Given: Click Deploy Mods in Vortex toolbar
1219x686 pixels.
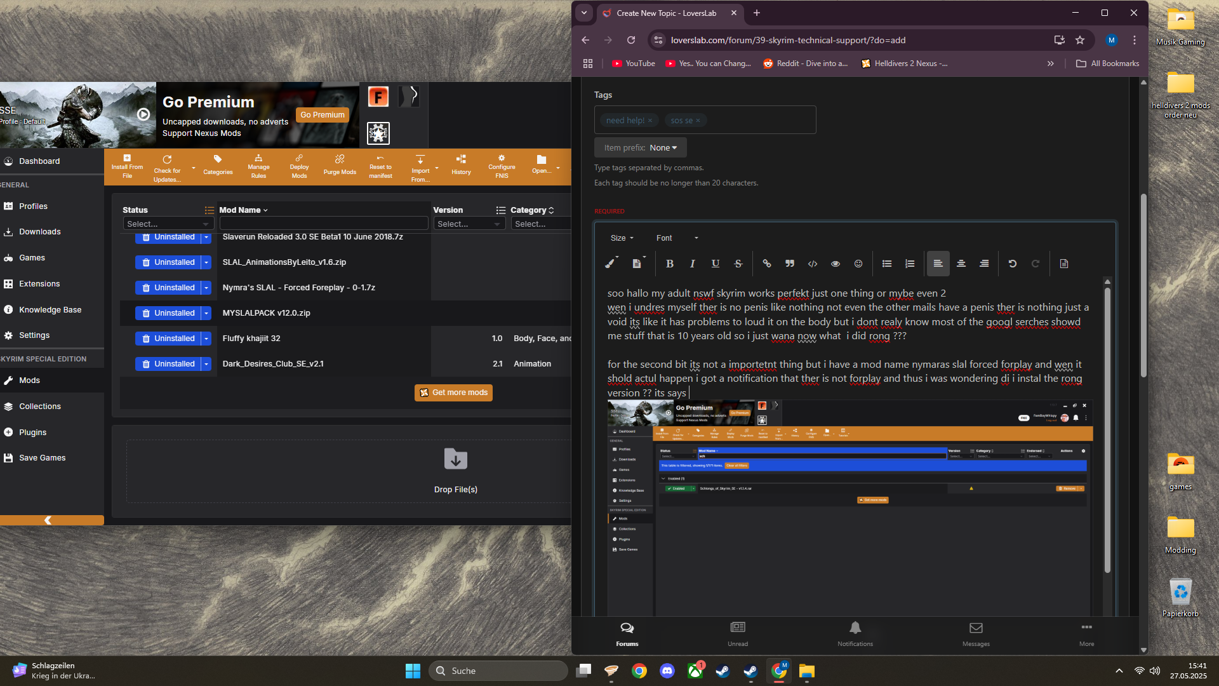Looking at the screenshot, I should (x=299, y=167).
